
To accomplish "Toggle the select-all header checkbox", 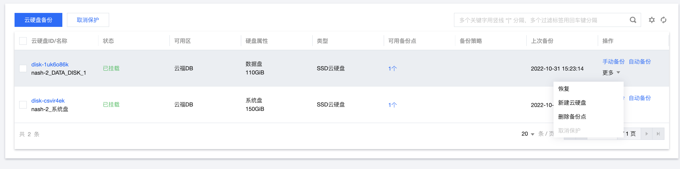I will [x=23, y=41].
